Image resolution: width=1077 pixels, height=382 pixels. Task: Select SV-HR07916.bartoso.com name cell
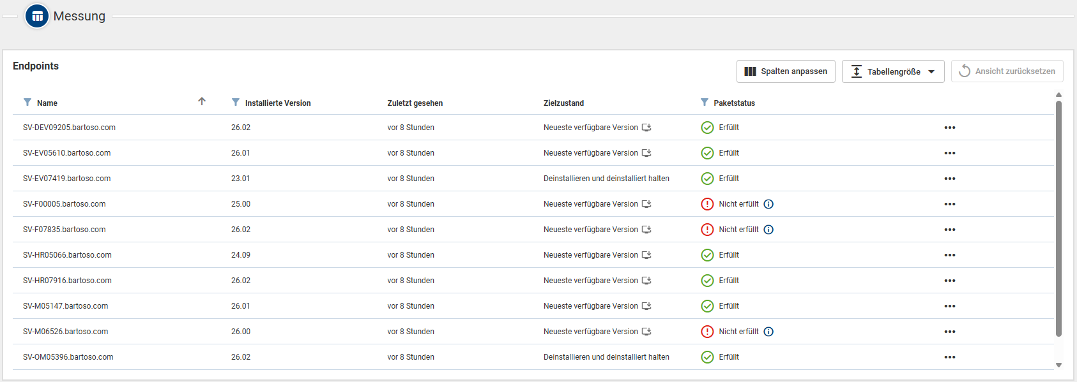67,281
